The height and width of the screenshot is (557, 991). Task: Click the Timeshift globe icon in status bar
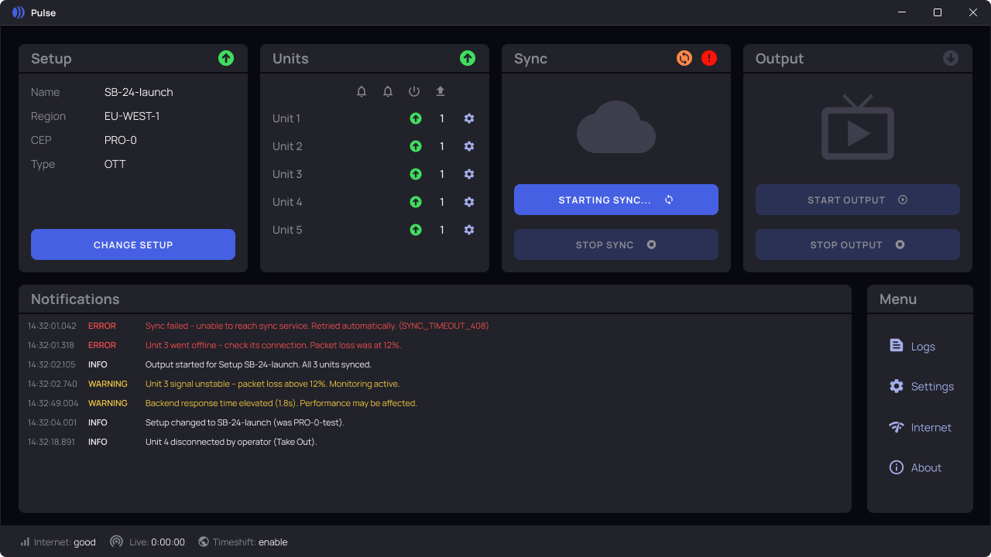204,542
